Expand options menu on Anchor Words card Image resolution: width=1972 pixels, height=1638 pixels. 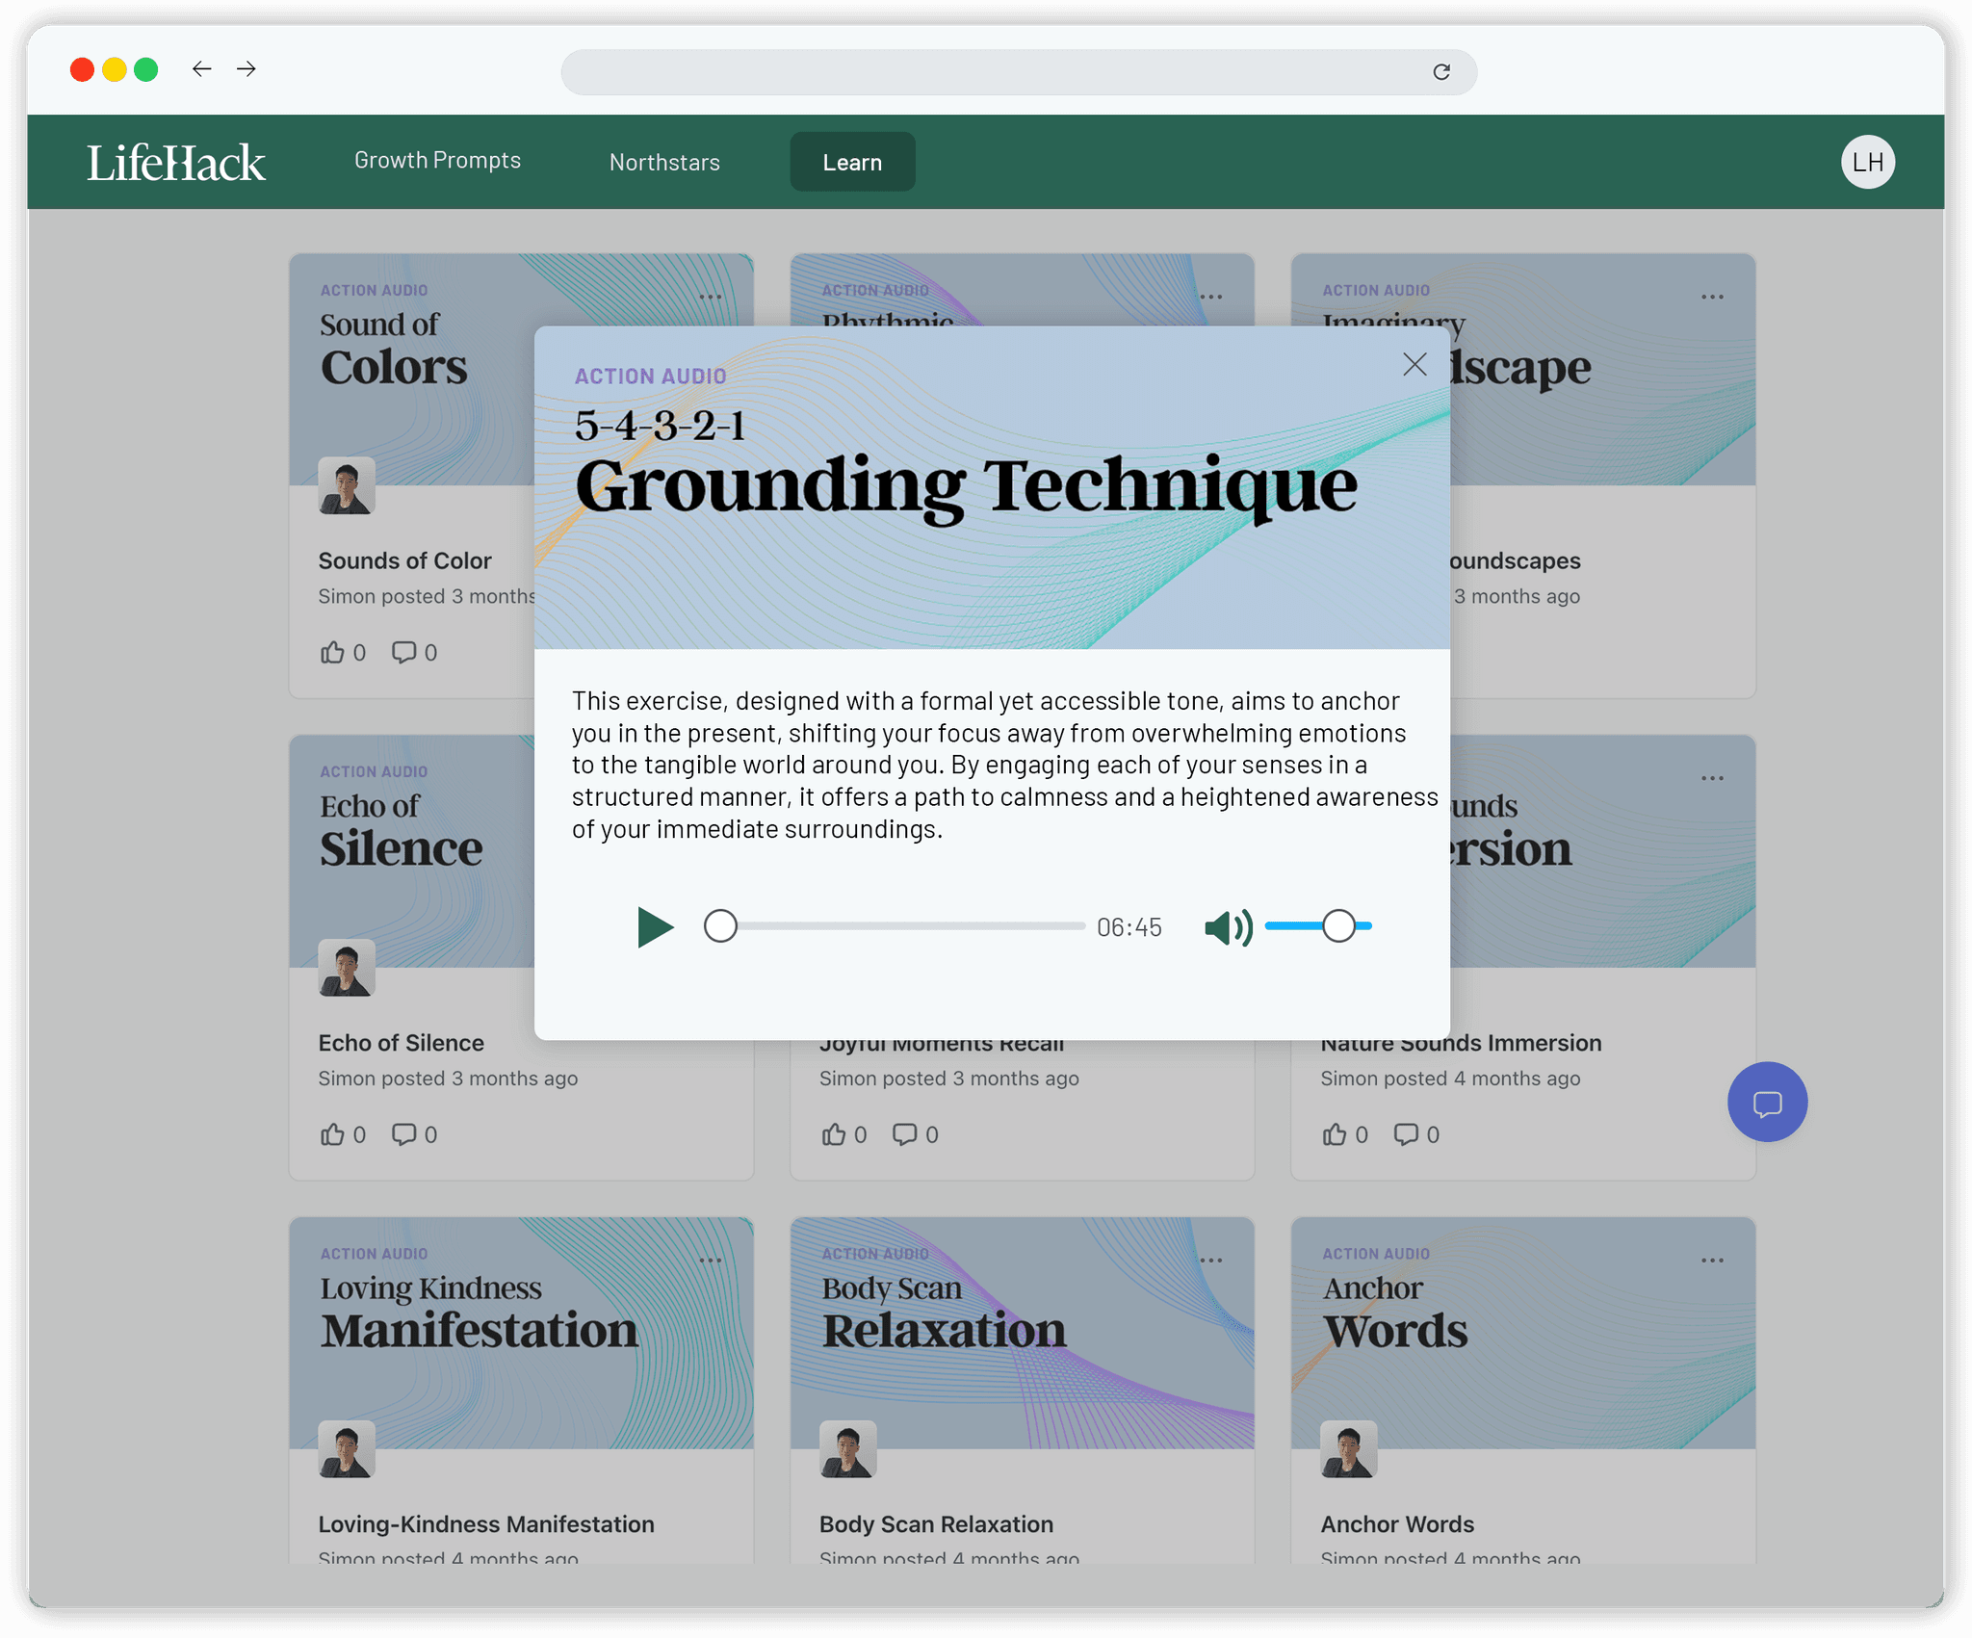click(x=1712, y=1261)
